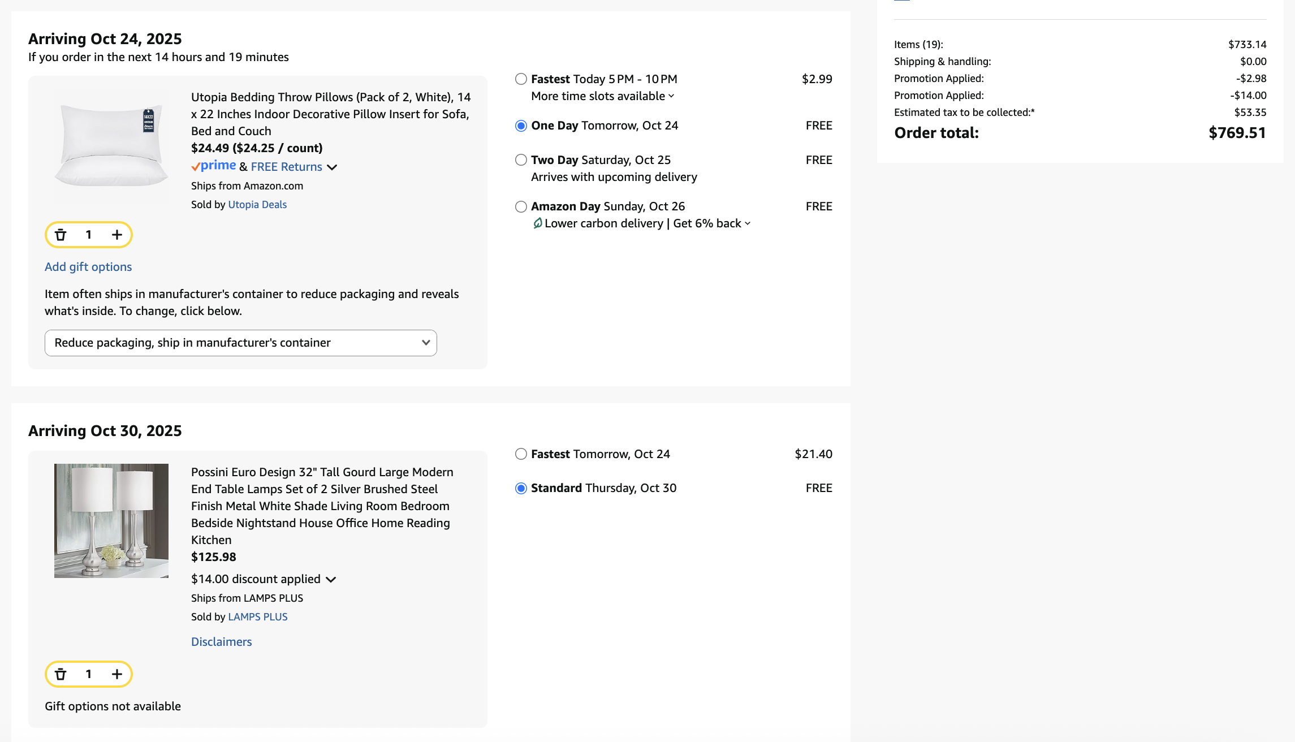Click plus icon to increase pillow quantity
The height and width of the screenshot is (742, 1295).
117,235
